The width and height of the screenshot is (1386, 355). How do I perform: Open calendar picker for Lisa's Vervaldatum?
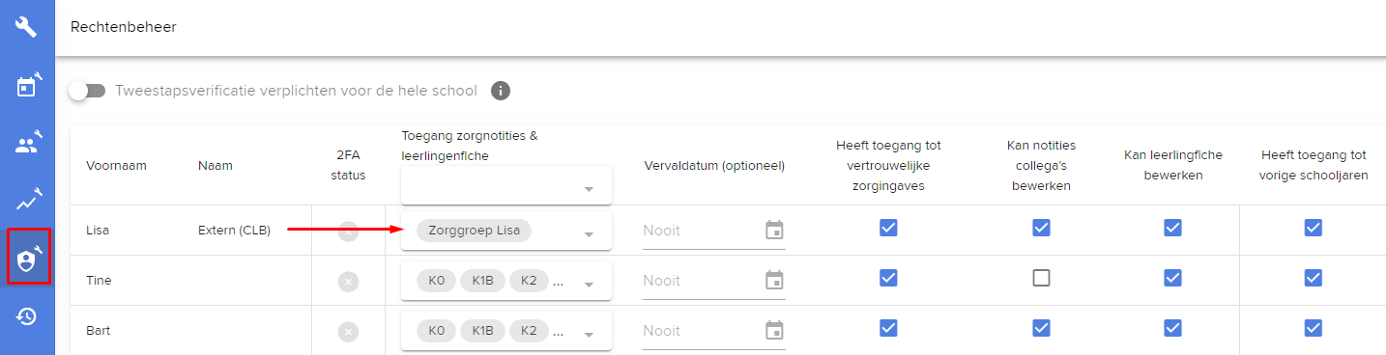[x=774, y=231]
